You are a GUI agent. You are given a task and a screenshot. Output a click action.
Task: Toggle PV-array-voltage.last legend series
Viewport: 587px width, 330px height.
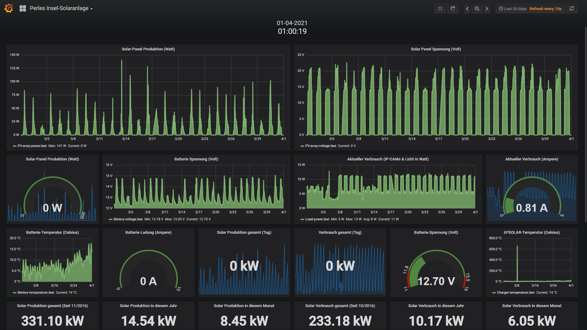pyautogui.click(x=320, y=146)
